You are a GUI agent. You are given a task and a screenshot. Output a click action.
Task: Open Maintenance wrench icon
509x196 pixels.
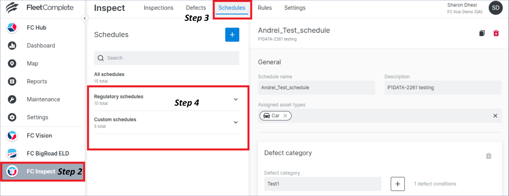[12, 99]
